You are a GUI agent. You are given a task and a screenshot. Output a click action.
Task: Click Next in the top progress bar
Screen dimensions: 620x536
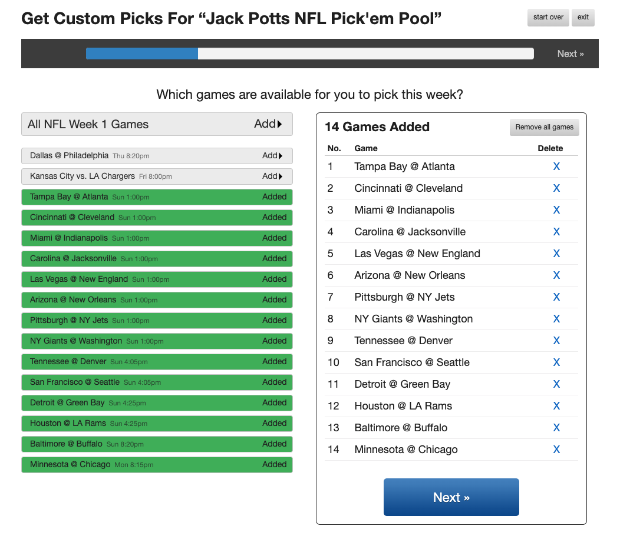(x=570, y=54)
